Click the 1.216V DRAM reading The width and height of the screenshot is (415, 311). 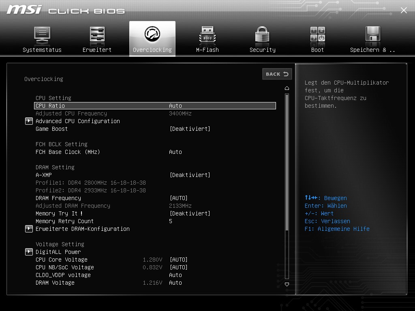click(152, 283)
